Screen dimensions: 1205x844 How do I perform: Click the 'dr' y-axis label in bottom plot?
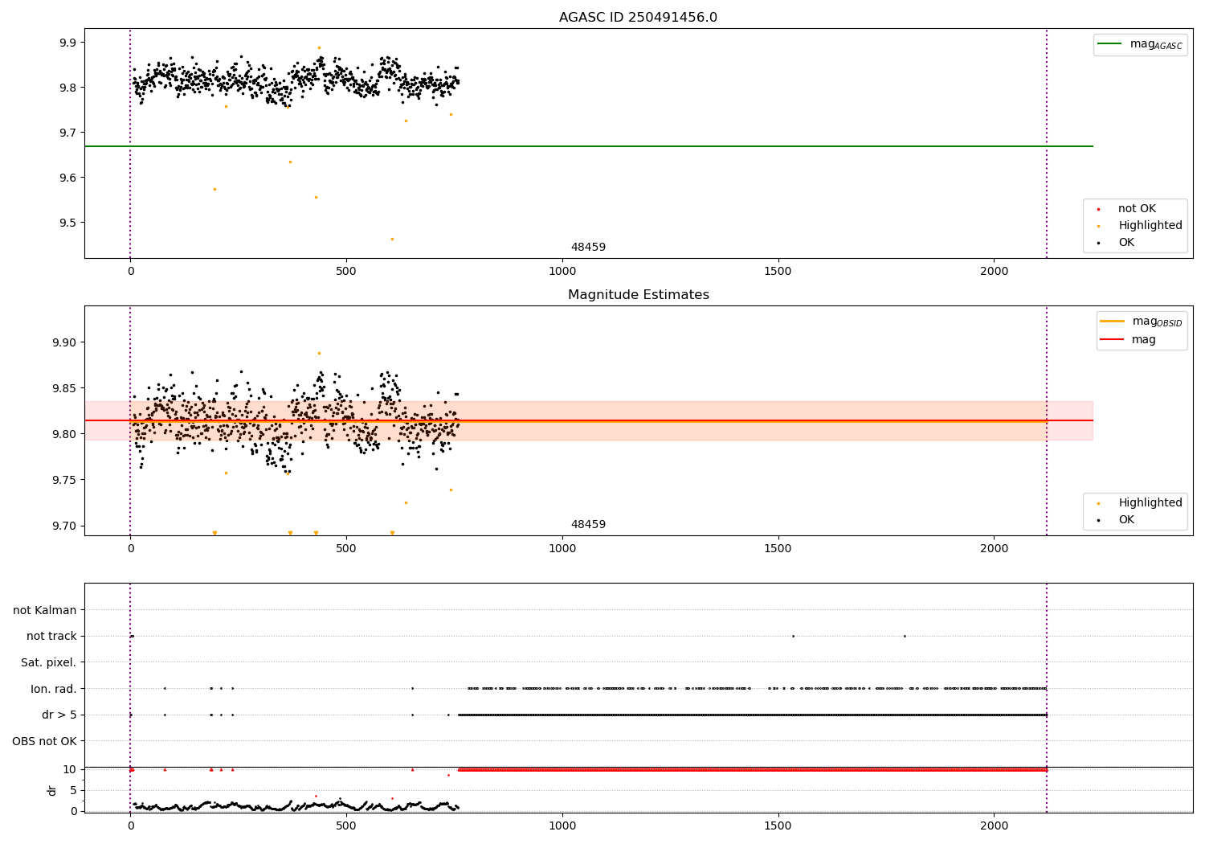[52, 790]
